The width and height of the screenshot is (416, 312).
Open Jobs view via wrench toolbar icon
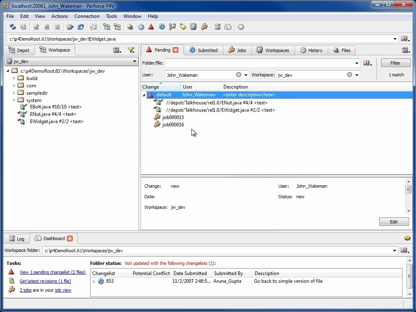click(204, 27)
